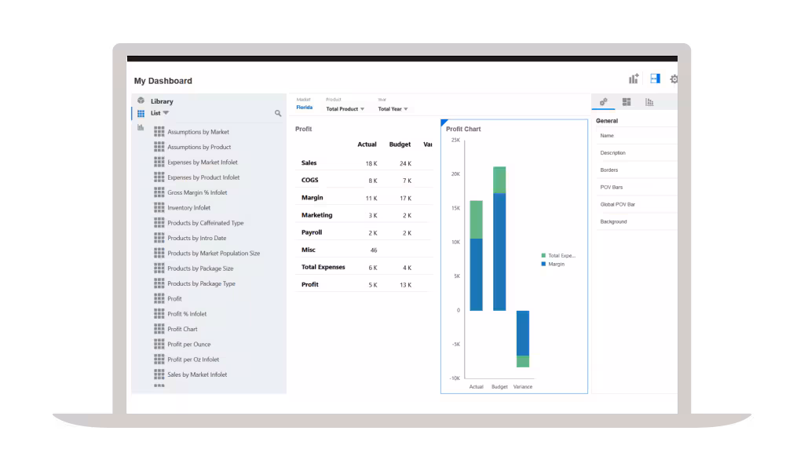This screenshot has width=804, height=471.
Task: Click the Variance bar in the Profit Chart
Action: tap(522, 339)
